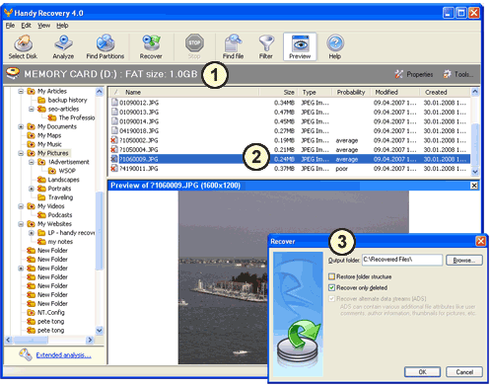Open disk Properties in gray header
The width and height of the screenshot is (492, 387).
(414, 74)
